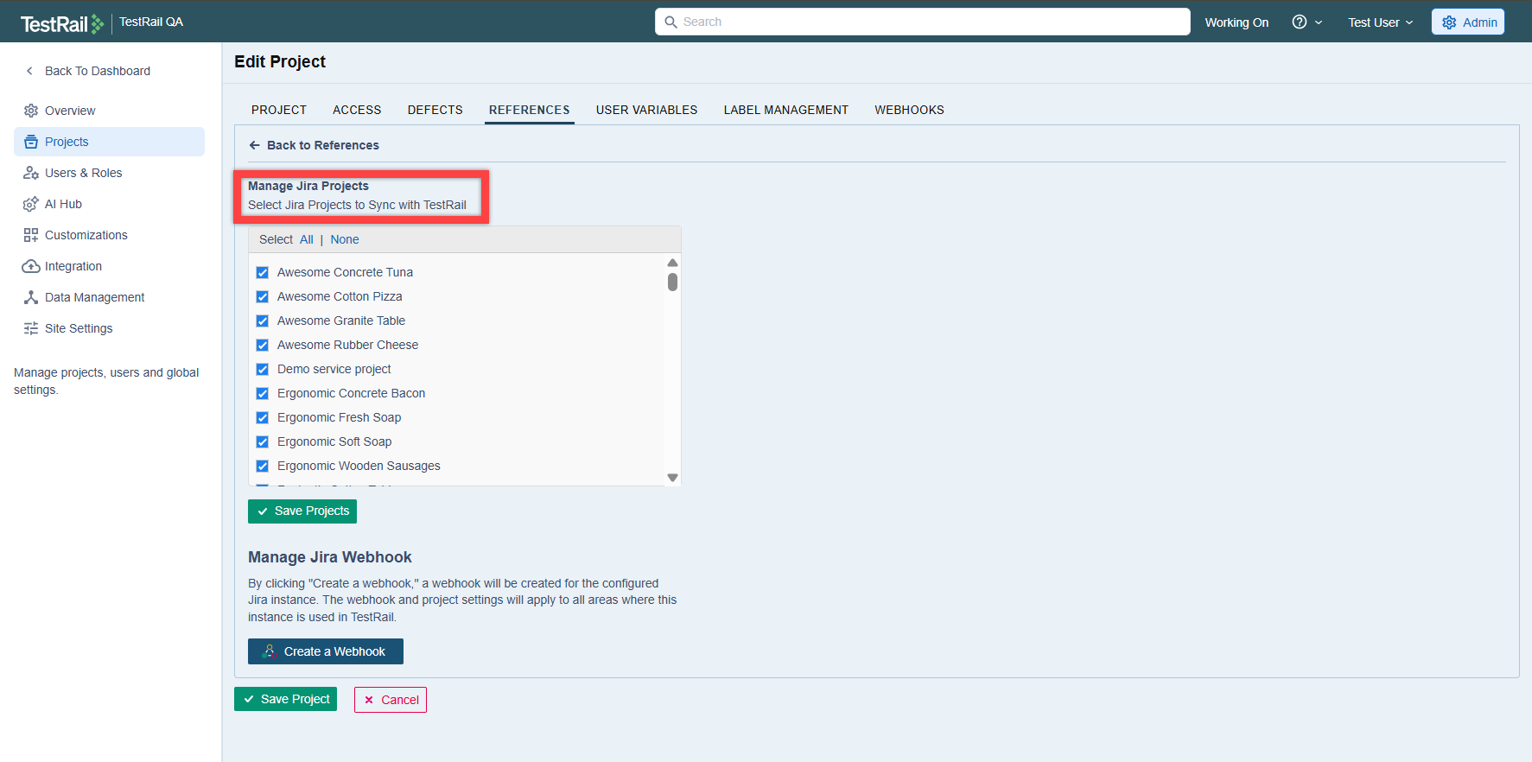The width and height of the screenshot is (1532, 762).
Task: Open Integration in sidebar
Action: [109, 266]
